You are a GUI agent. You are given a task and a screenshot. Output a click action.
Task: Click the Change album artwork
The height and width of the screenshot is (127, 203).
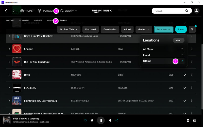[x=17, y=49]
